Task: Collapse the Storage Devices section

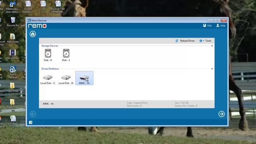Action: pos(212,46)
